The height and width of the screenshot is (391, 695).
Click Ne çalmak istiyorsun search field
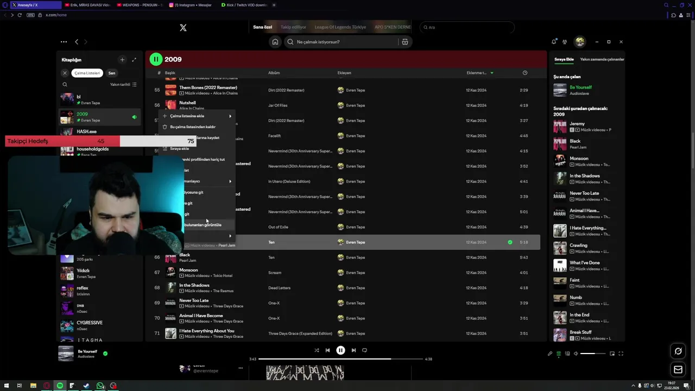(x=341, y=42)
